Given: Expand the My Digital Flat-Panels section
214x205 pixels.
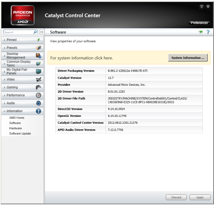Looking at the screenshot, I should [x=22, y=72].
